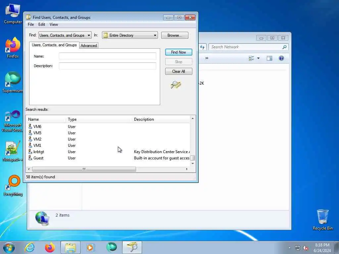Open the Everything desktop shortcut

point(13,186)
